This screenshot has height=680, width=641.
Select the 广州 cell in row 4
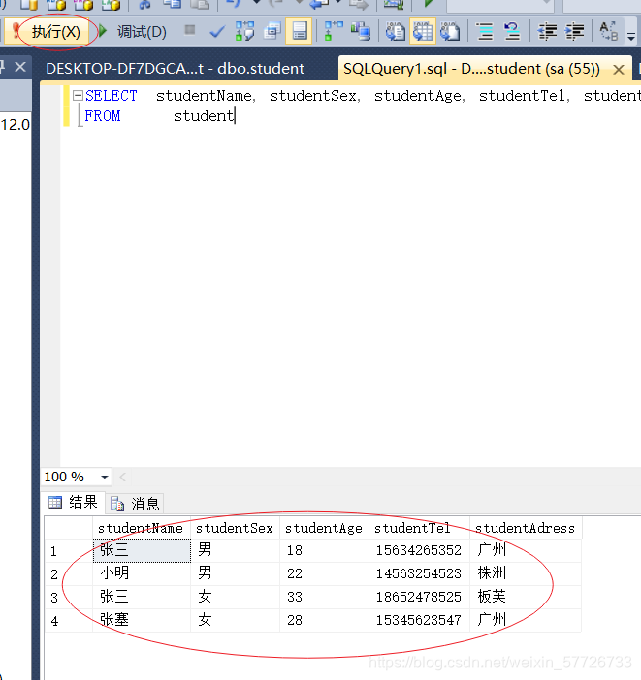526,620
